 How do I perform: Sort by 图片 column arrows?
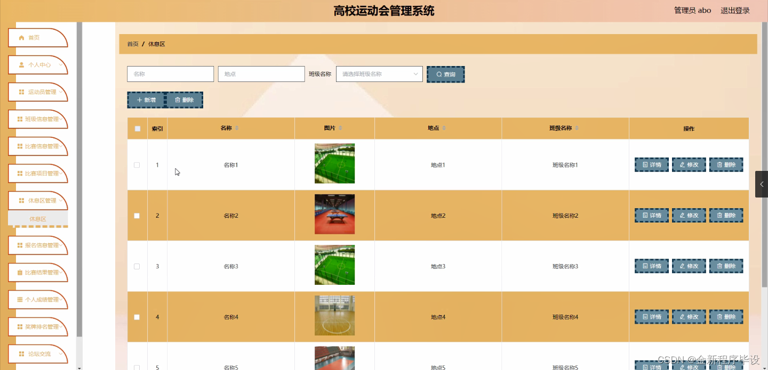pos(341,128)
